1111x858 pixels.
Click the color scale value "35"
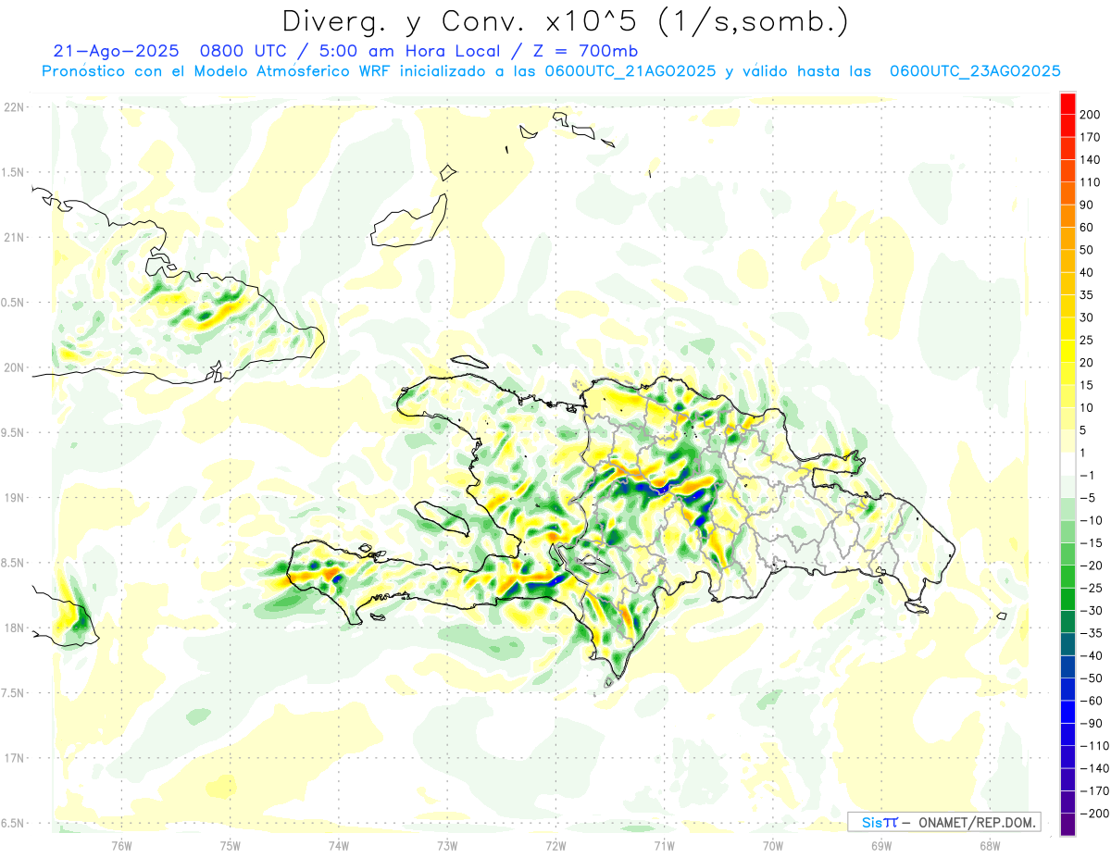click(1088, 295)
